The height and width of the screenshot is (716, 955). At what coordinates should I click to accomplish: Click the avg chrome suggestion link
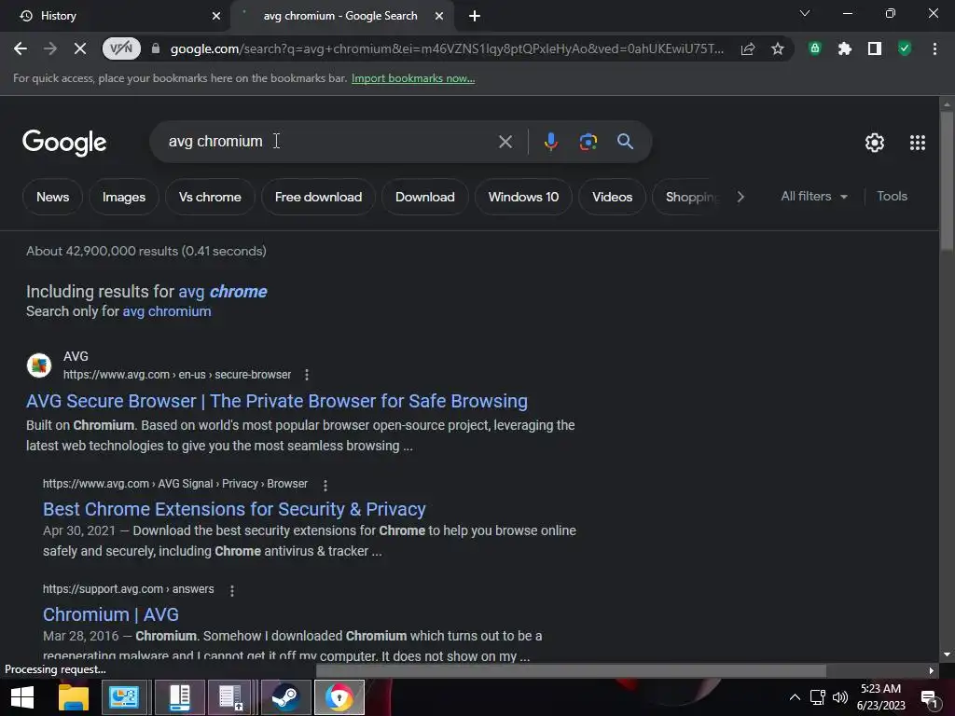pos(222,292)
